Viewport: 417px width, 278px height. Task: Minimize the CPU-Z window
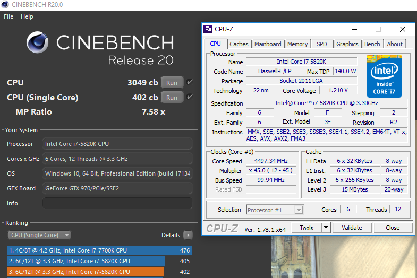click(354, 29)
